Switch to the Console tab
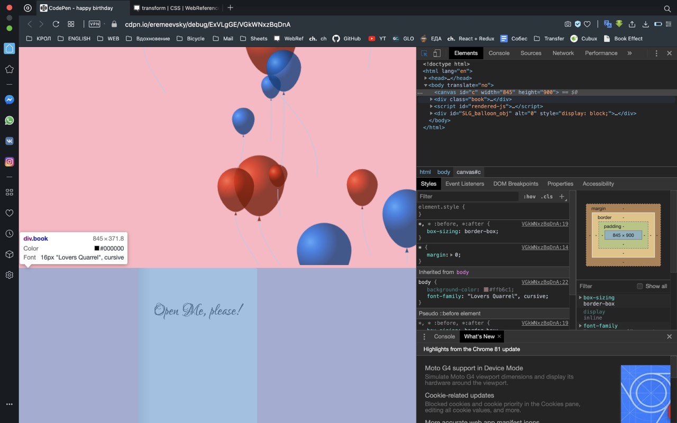This screenshot has width=677, height=423. (x=499, y=53)
